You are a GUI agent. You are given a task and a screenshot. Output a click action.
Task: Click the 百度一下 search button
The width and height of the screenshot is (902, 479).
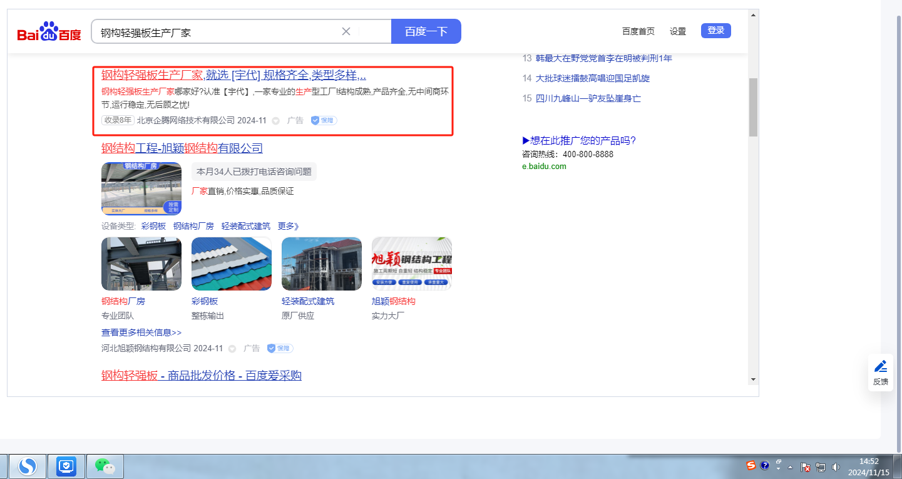[426, 31]
